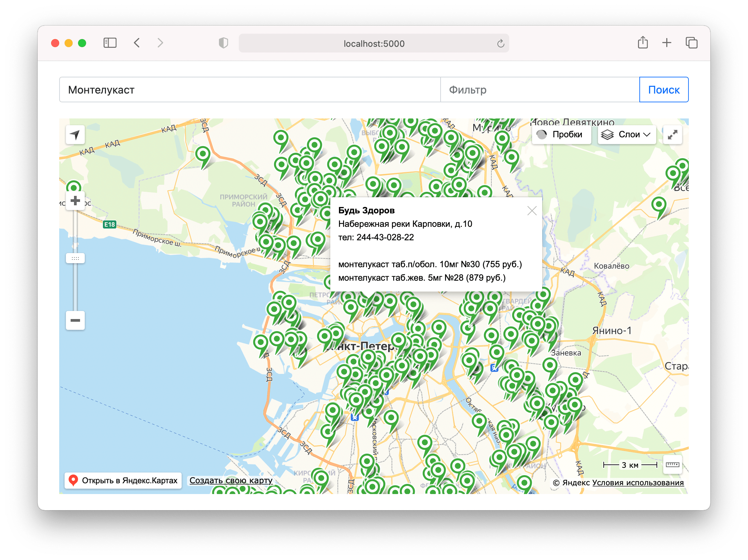Screen dimensions: 748x560
Task: Click the Создать свою карту link
Action: pyautogui.click(x=231, y=481)
